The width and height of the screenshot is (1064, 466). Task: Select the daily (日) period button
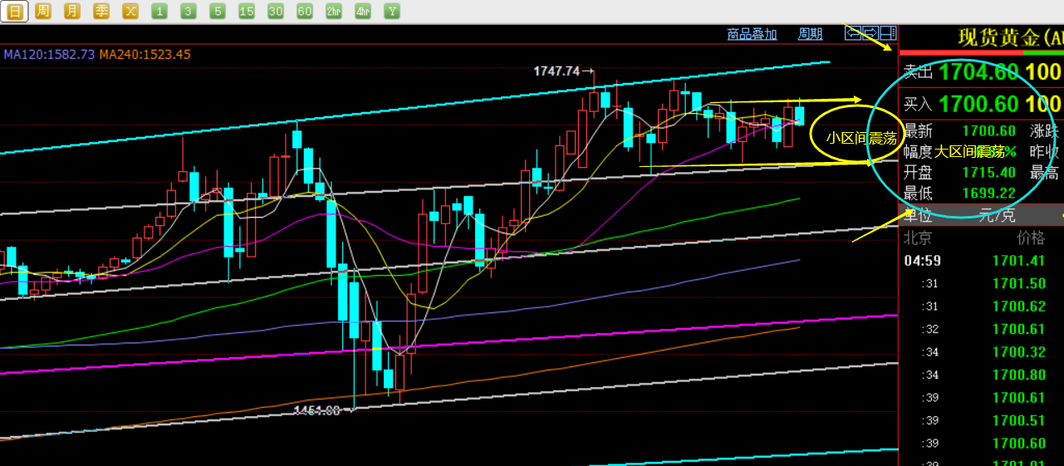15,11
